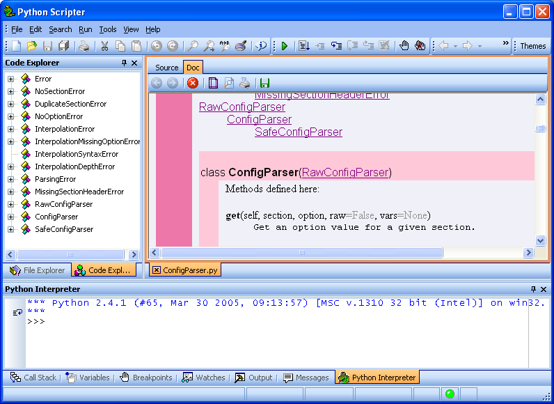554x404 pixels.
Task: Pin the Python Interpreter panel
Action: (533, 290)
